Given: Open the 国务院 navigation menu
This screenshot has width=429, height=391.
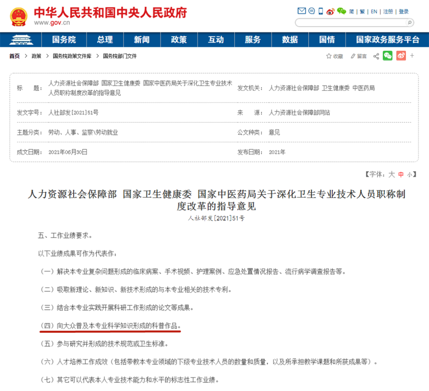Looking at the screenshot, I should point(64,40).
